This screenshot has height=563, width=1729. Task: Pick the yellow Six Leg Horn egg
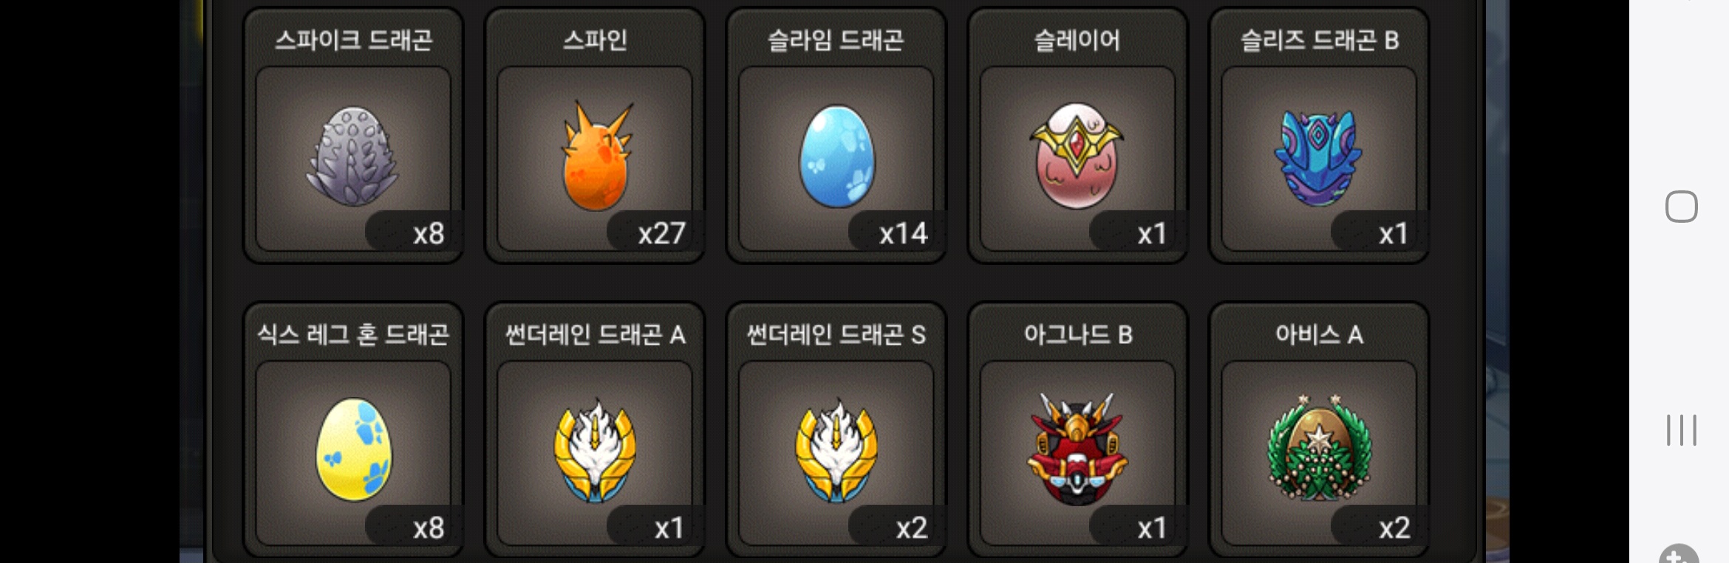coord(354,450)
